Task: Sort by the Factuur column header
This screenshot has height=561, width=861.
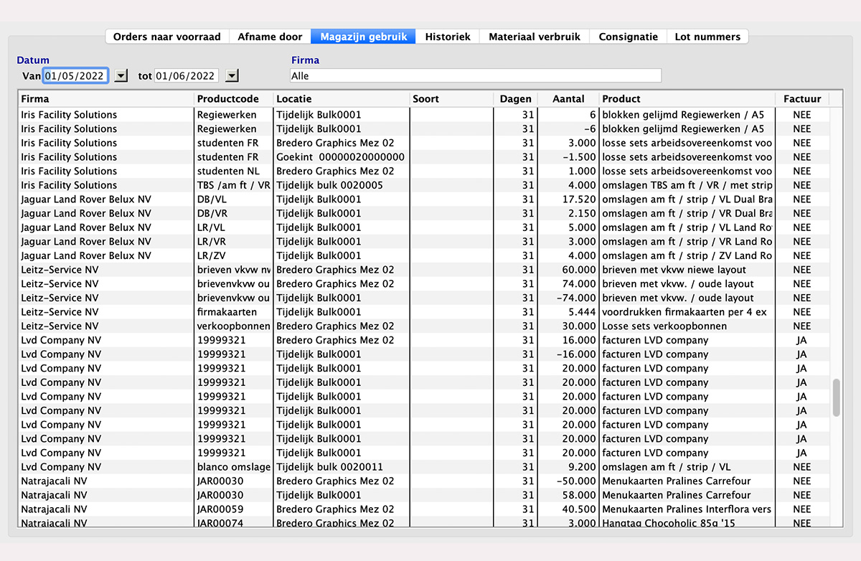Action: (x=802, y=99)
